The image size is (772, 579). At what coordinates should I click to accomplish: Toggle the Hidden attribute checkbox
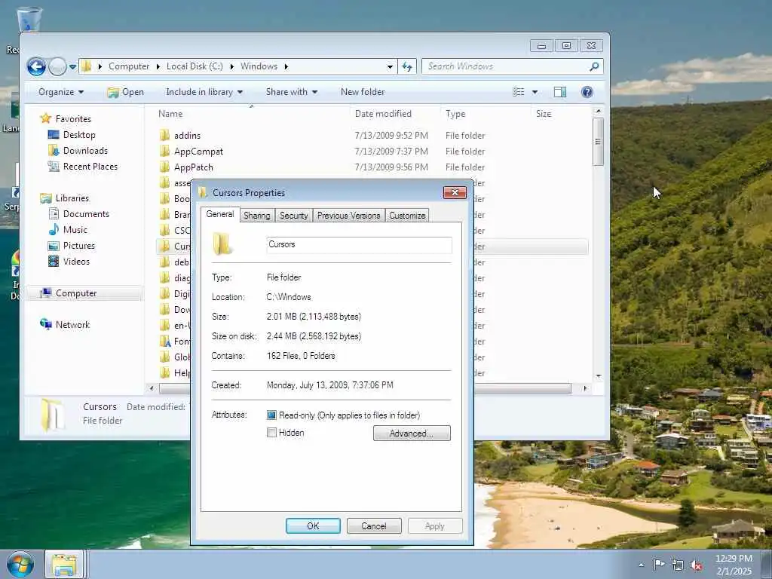(x=271, y=433)
